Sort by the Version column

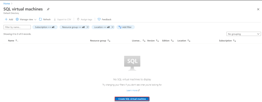(153, 41)
